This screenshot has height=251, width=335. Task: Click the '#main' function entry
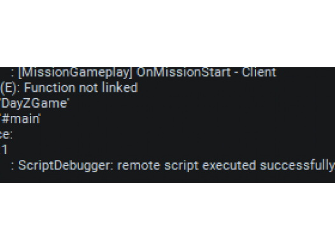20,118
